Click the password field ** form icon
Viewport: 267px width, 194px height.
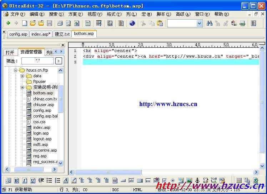[x=148, y=180]
